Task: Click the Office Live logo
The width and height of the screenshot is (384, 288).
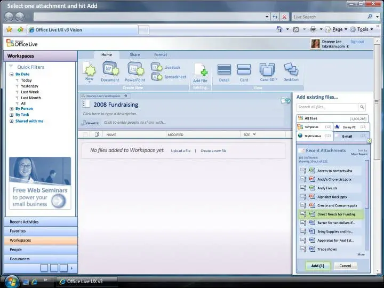Action: [x=22, y=44]
